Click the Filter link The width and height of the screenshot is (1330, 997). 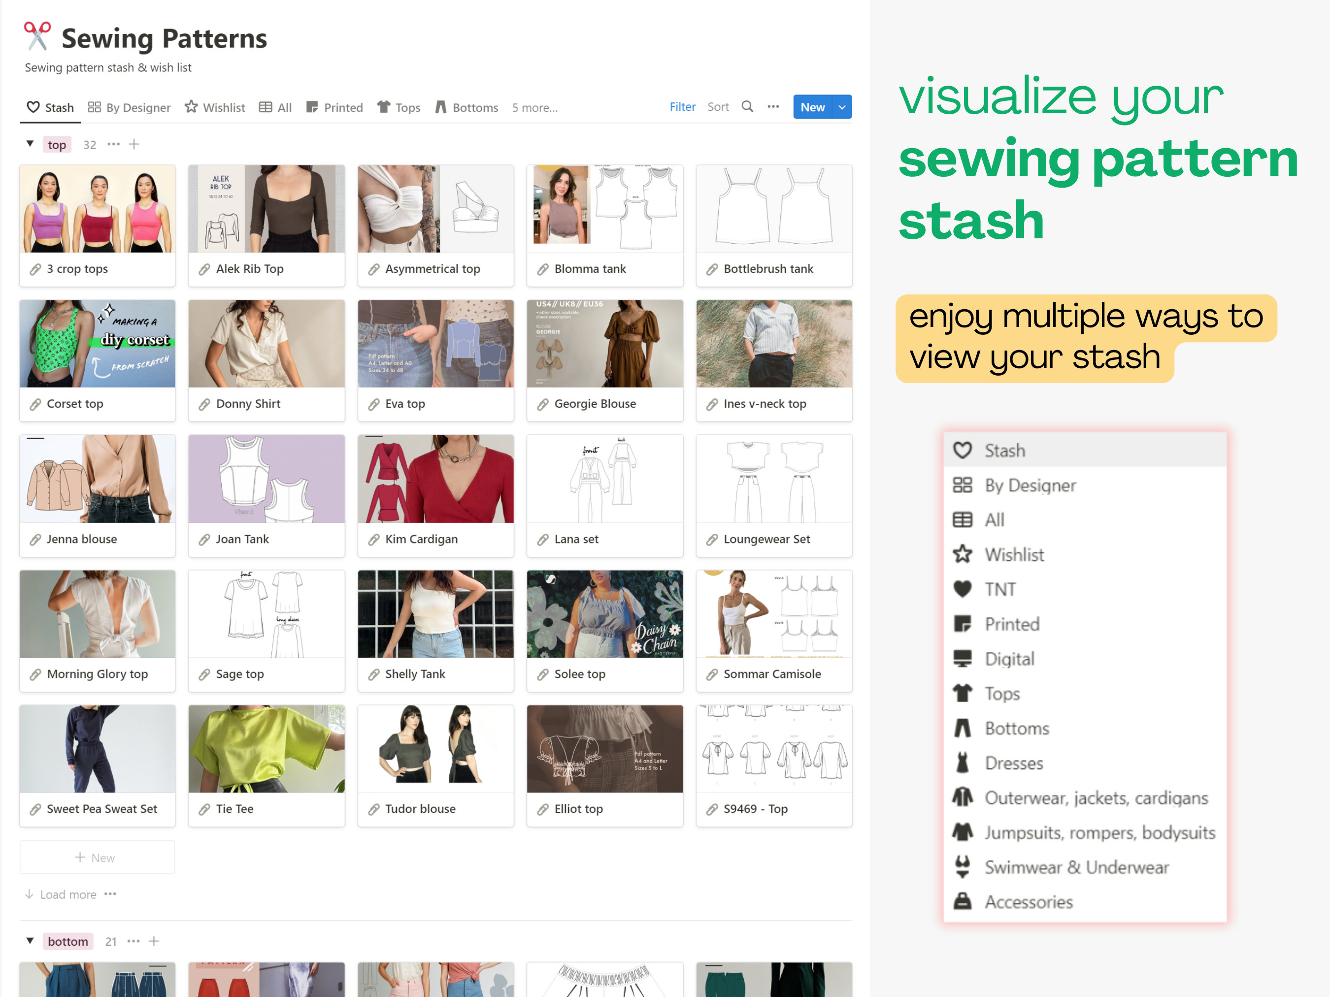click(682, 106)
